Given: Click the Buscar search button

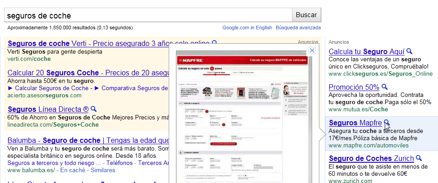Looking at the screenshot, I should (306, 15).
